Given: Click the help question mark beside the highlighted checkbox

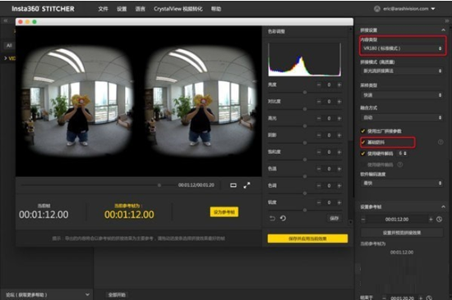Looking at the screenshot, I should [440, 142].
